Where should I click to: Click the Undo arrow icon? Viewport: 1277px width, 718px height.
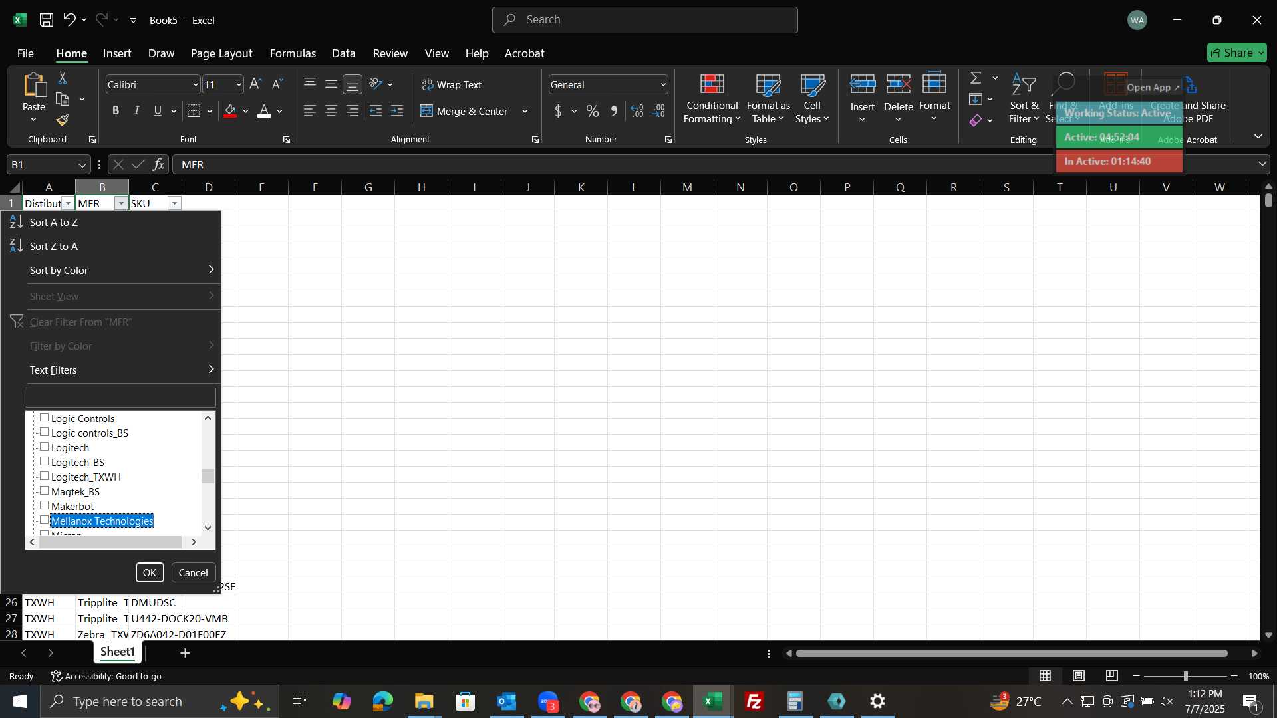pos(69,20)
